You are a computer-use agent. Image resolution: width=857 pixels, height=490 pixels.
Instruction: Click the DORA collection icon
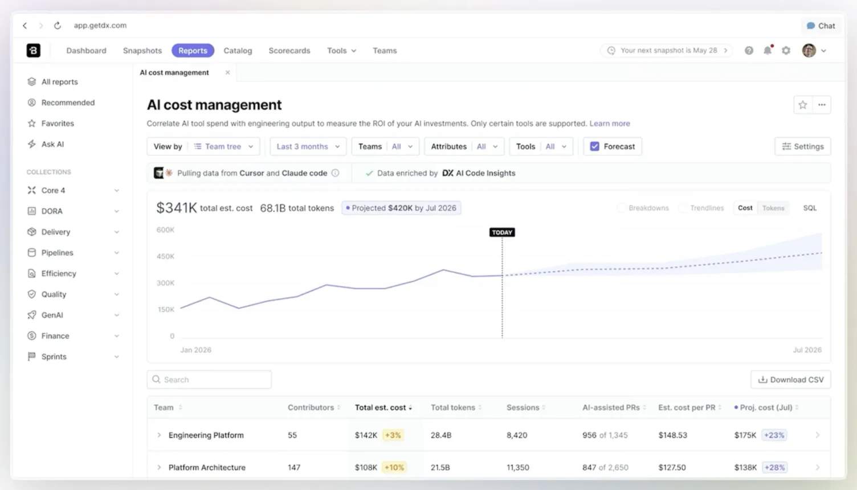pyautogui.click(x=32, y=211)
